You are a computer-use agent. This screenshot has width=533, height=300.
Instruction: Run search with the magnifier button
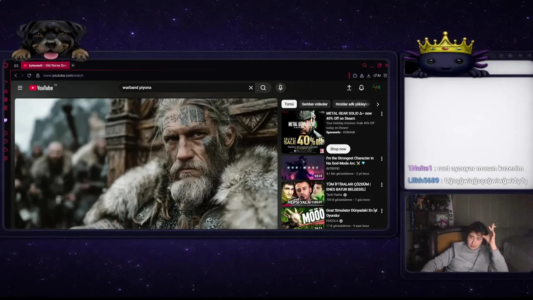pos(263,87)
